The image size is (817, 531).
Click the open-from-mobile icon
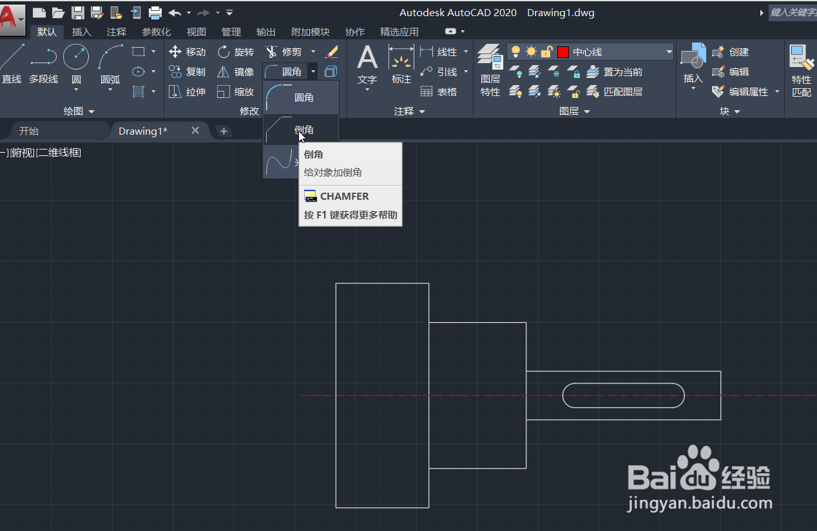[x=136, y=12]
